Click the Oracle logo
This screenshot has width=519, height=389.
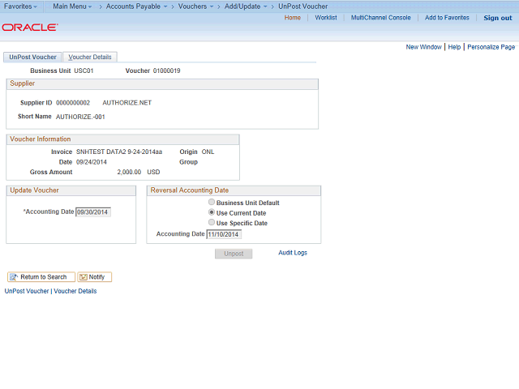coord(30,27)
